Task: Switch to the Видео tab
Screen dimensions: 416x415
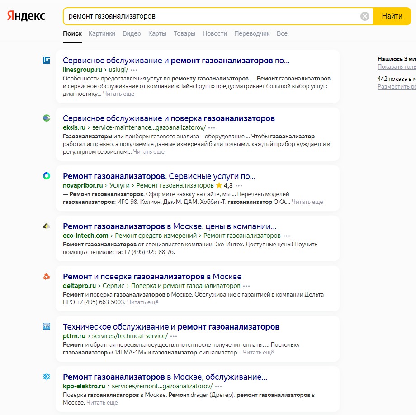Action: coord(132,33)
